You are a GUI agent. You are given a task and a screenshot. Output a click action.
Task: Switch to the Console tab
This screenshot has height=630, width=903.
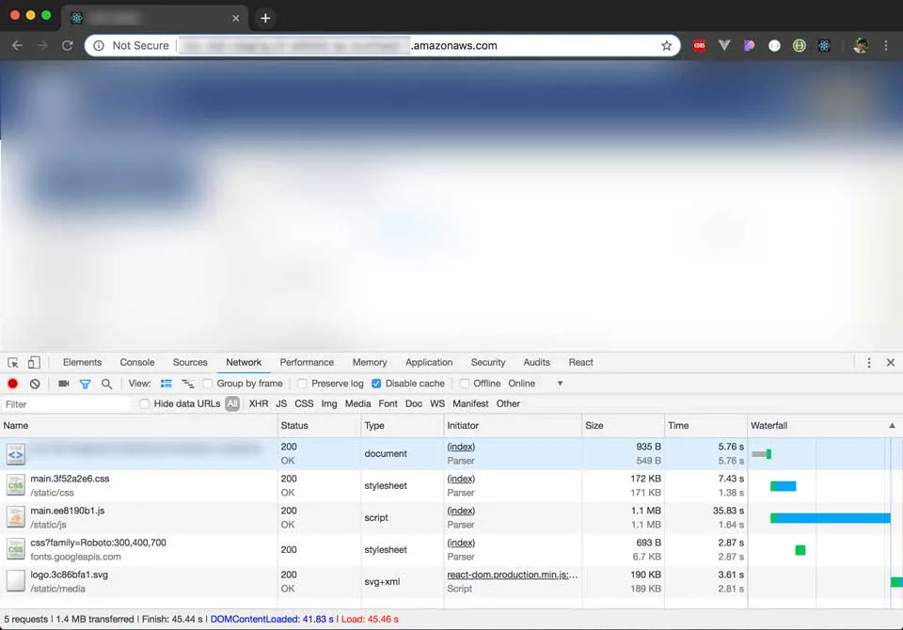[137, 362]
